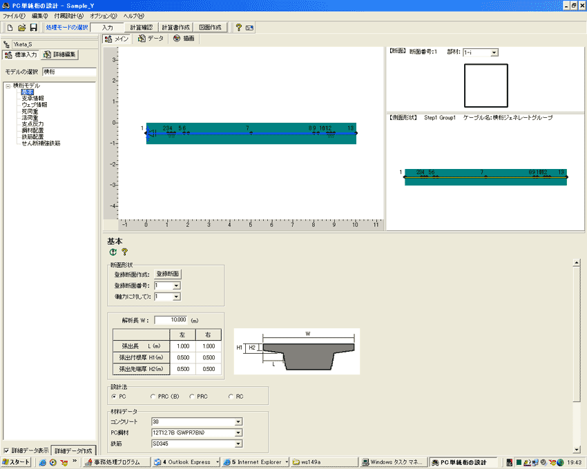Open the オプション(O) menu
This screenshot has width=587, height=469.
tap(104, 16)
